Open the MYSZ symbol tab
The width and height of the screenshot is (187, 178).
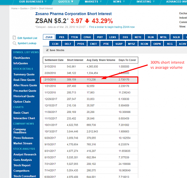click(132, 44)
